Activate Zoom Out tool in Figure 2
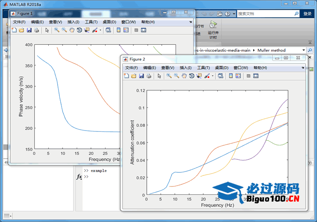 [x=176, y=76]
